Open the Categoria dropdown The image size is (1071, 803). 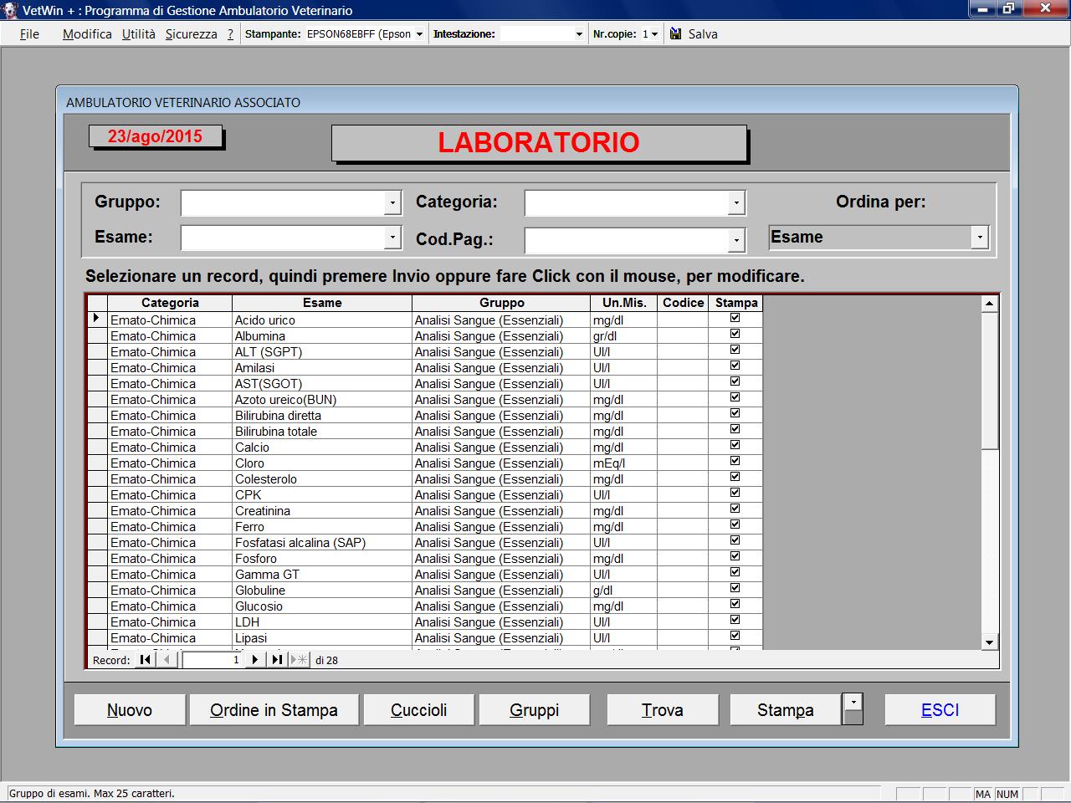click(x=736, y=202)
